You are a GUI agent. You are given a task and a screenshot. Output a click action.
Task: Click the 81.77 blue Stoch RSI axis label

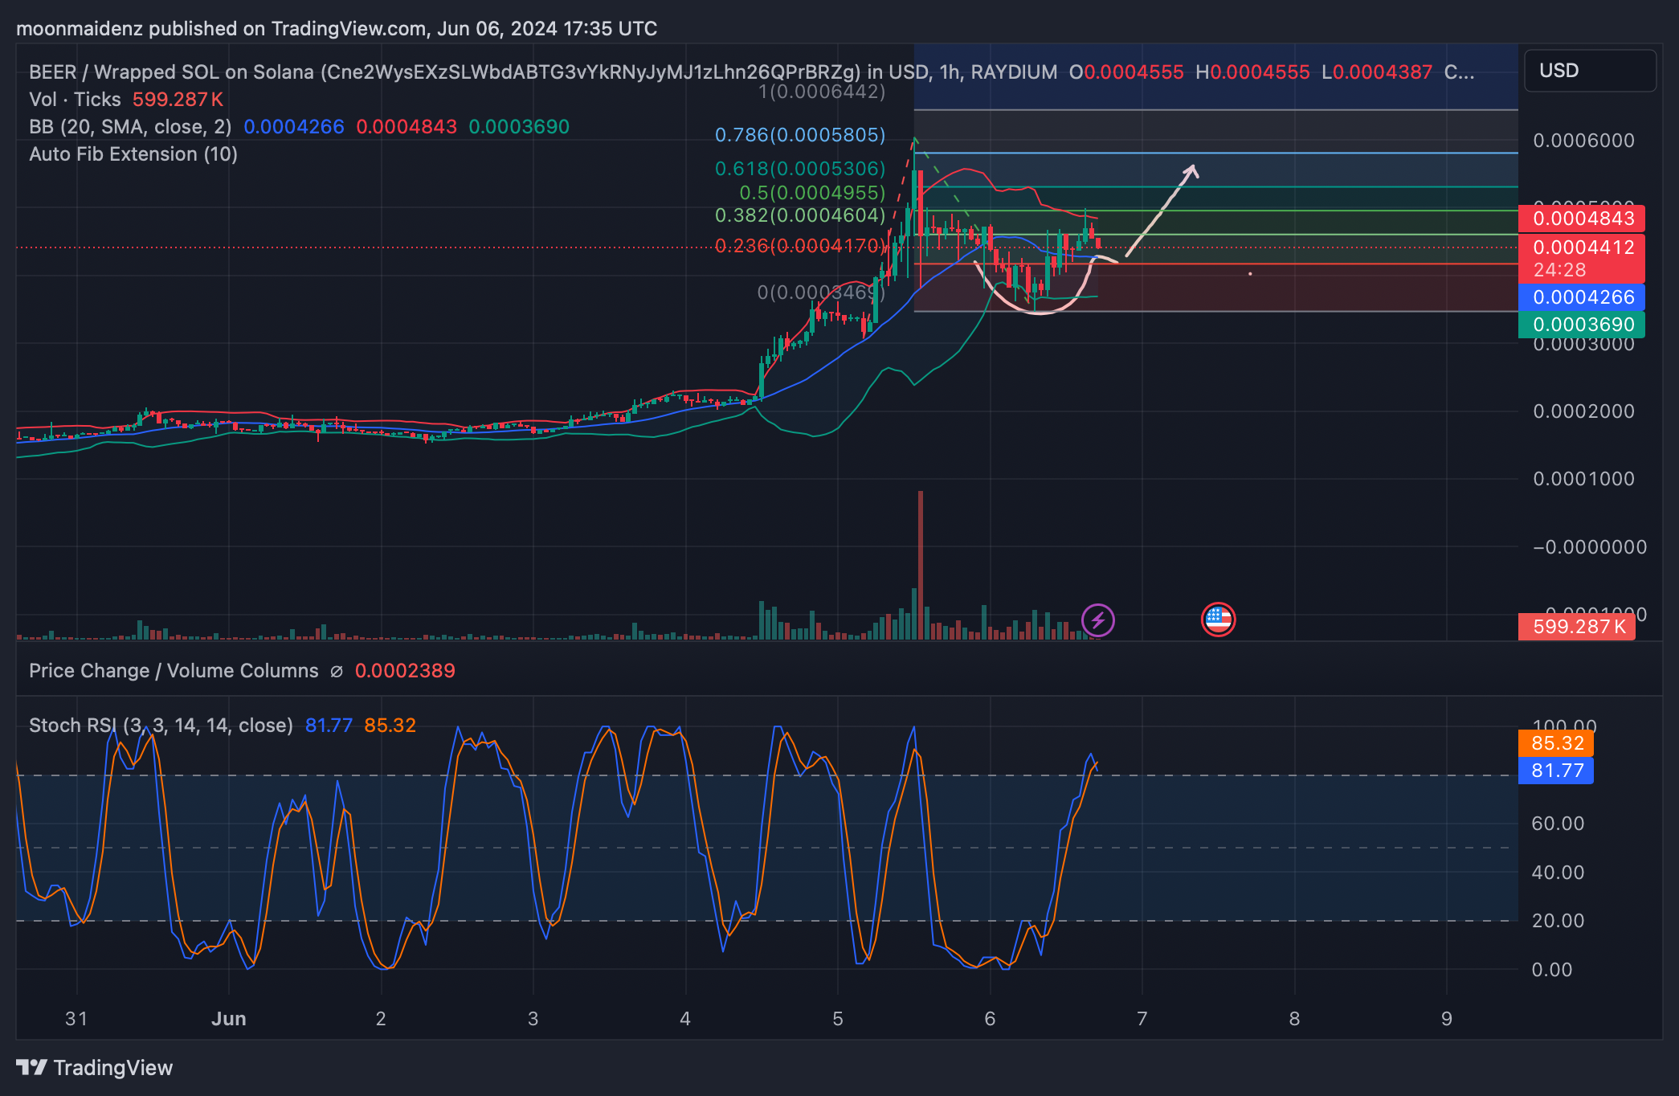click(x=1556, y=771)
